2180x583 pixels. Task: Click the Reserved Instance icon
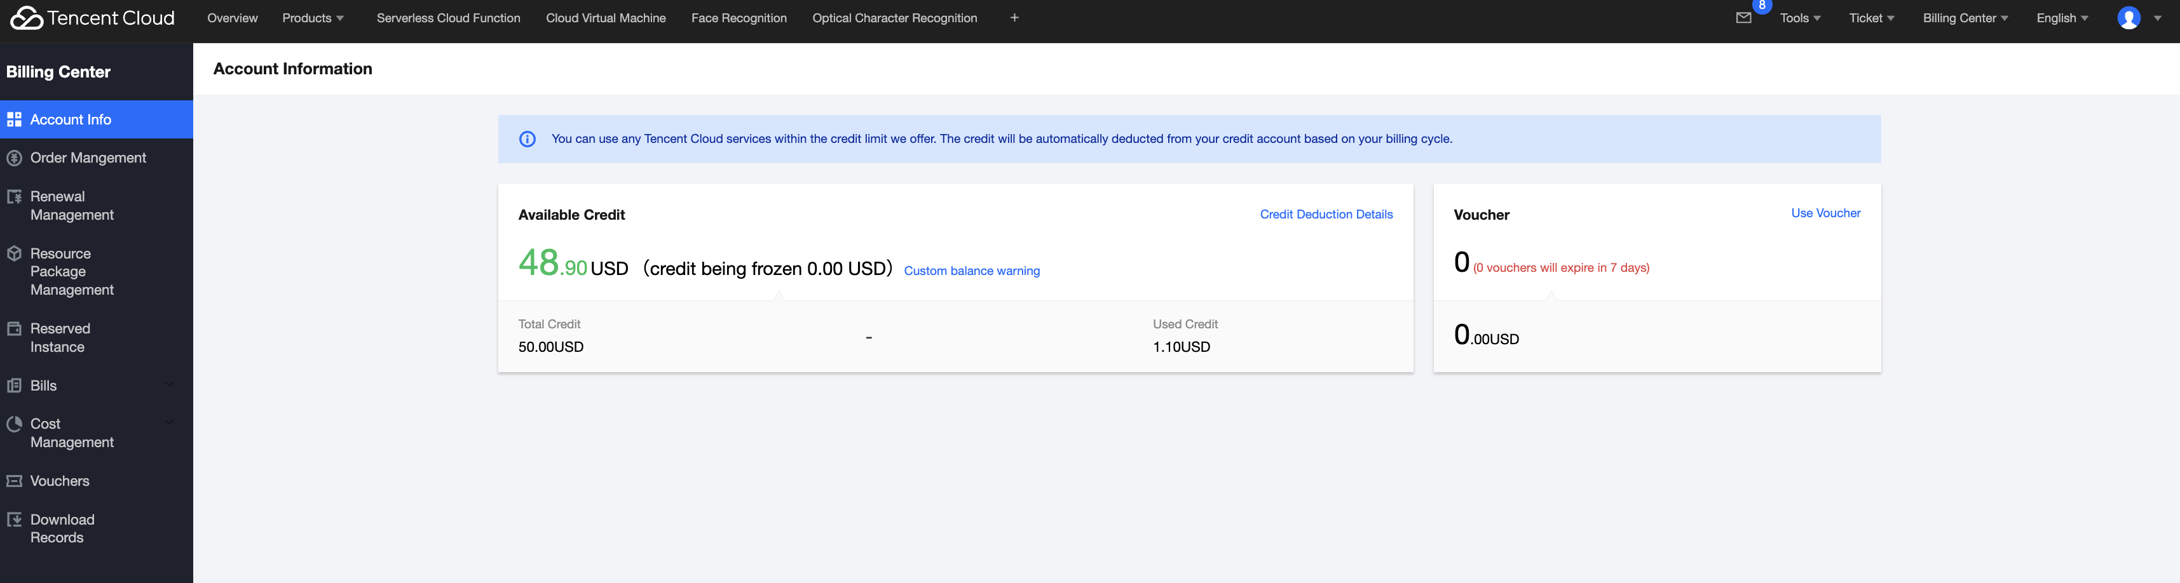tap(15, 329)
